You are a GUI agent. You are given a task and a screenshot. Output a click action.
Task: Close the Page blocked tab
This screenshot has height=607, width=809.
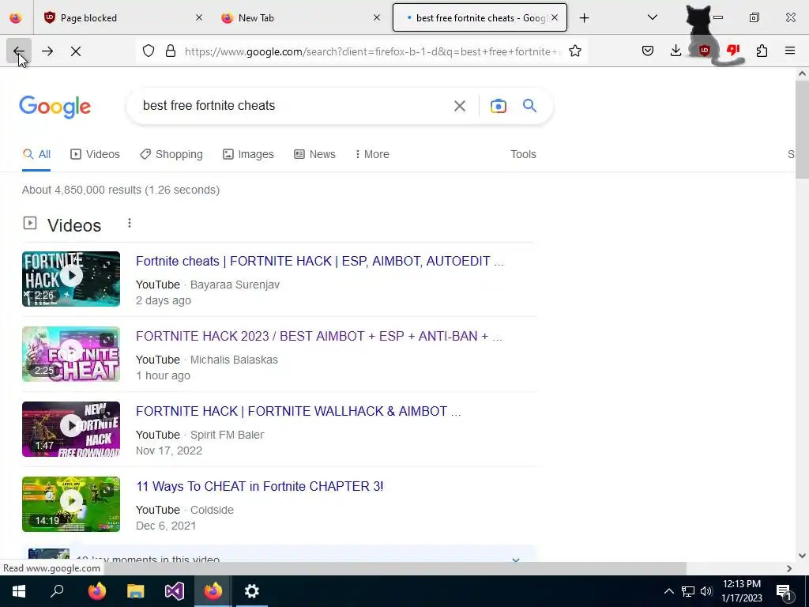pyautogui.click(x=199, y=17)
